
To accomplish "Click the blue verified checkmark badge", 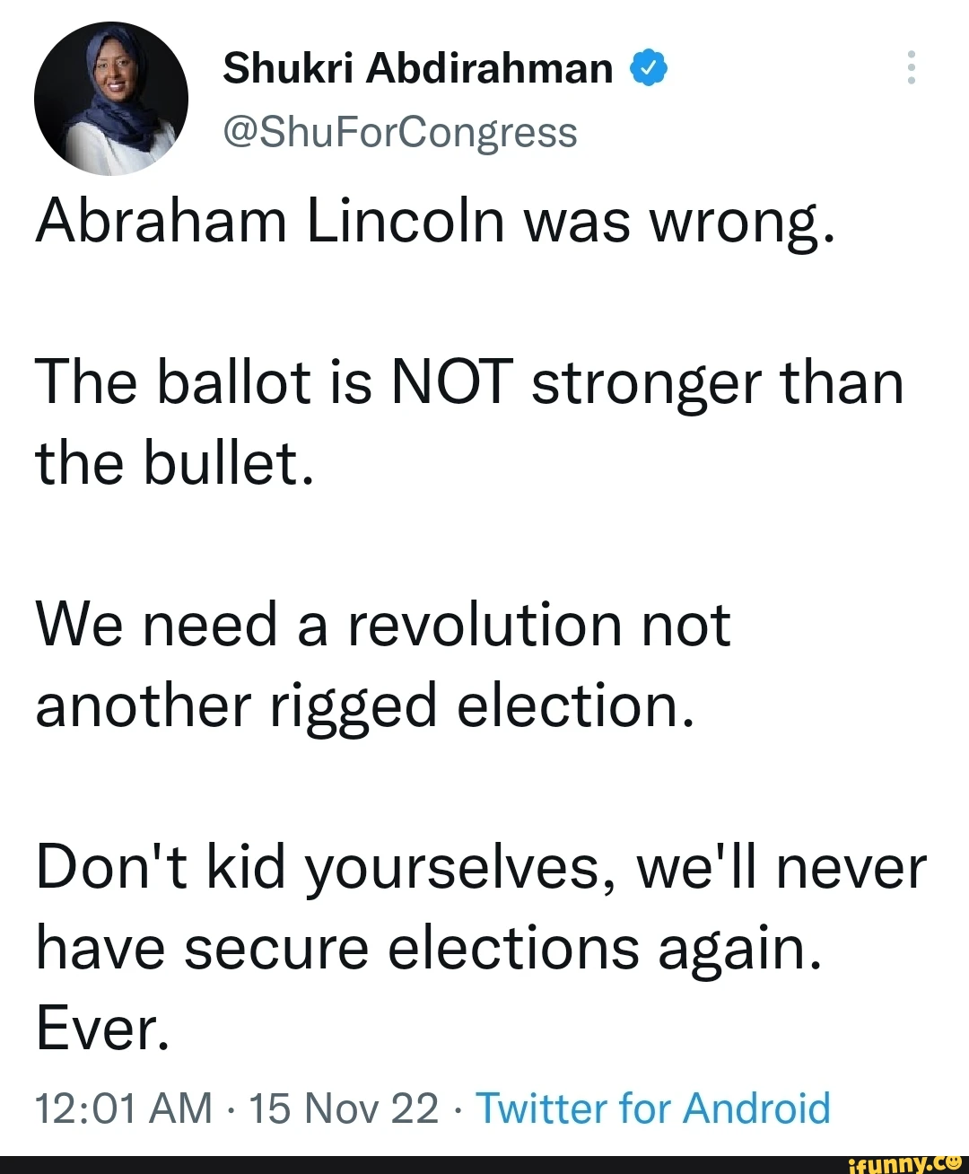I will coord(650,68).
